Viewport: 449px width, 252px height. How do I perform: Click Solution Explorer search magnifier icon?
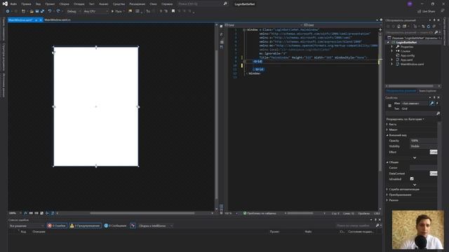(x=436, y=32)
